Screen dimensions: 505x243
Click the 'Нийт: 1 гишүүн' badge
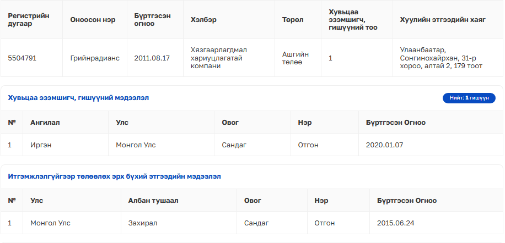(469, 98)
